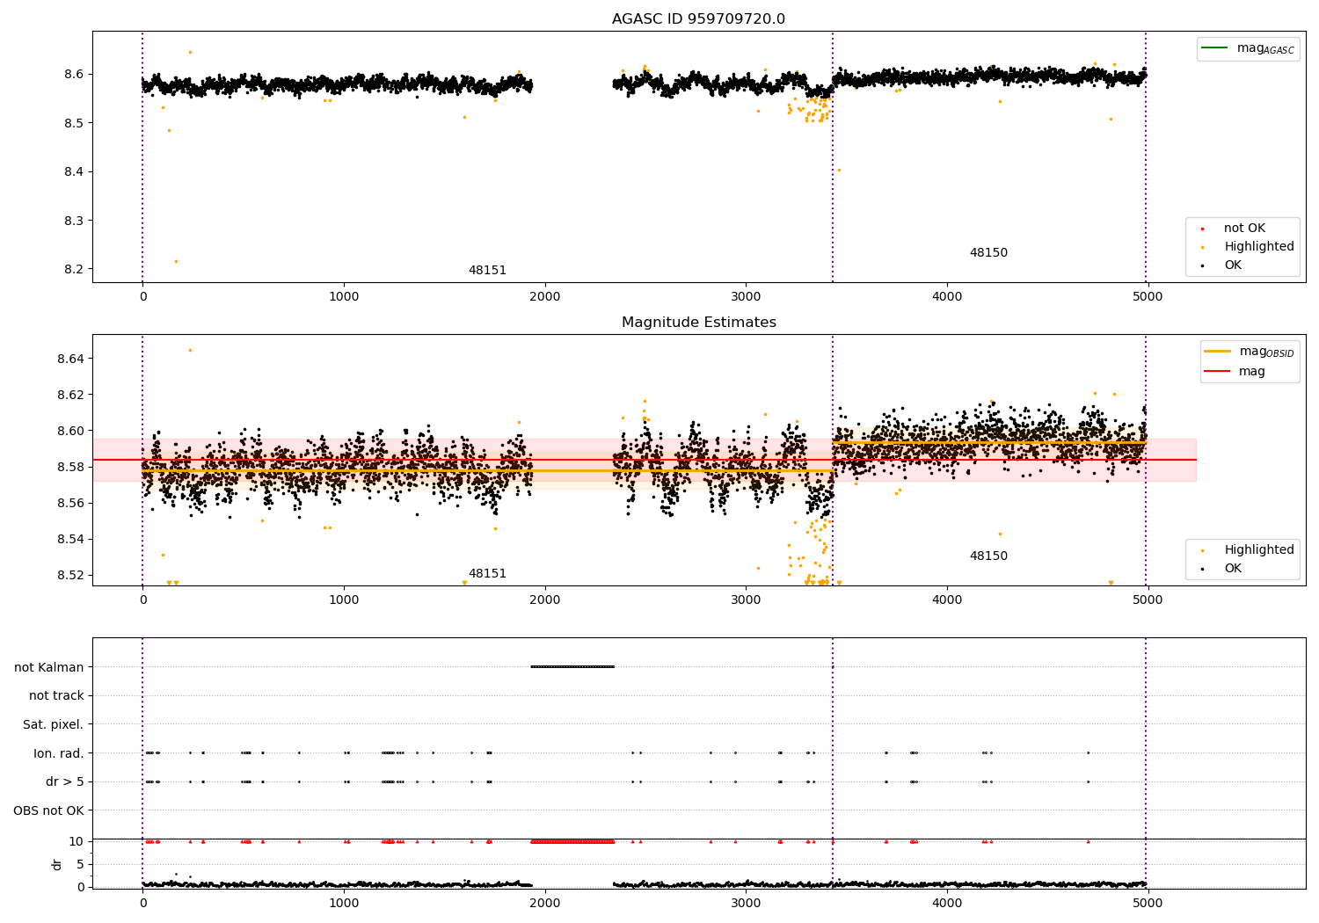Viewport: 1319px width, 923px height.
Task: Click the 4000 x-axis tick in Magnitude Estimates plot
Action: point(947,600)
